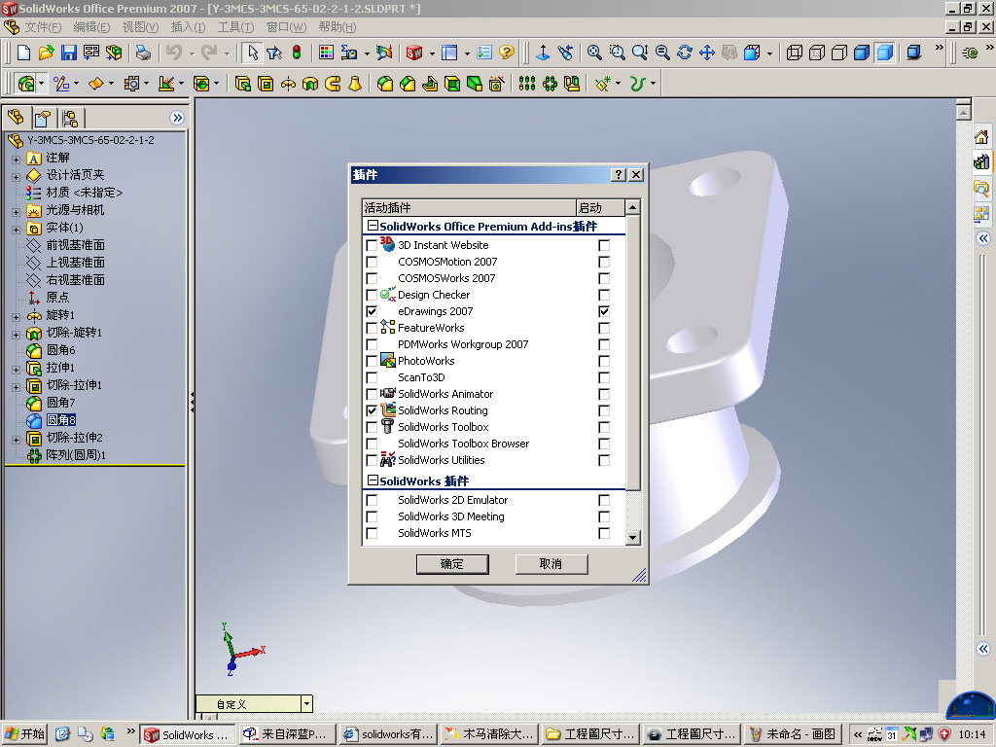Click the Wireframe display style icon
Viewport: 996px width, 747px height.
[794, 53]
